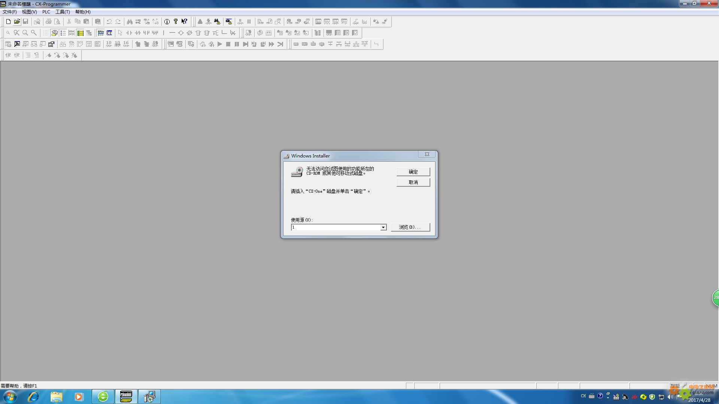
Task: Click the decimal 10 display format icon
Action: (x=109, y=44)
